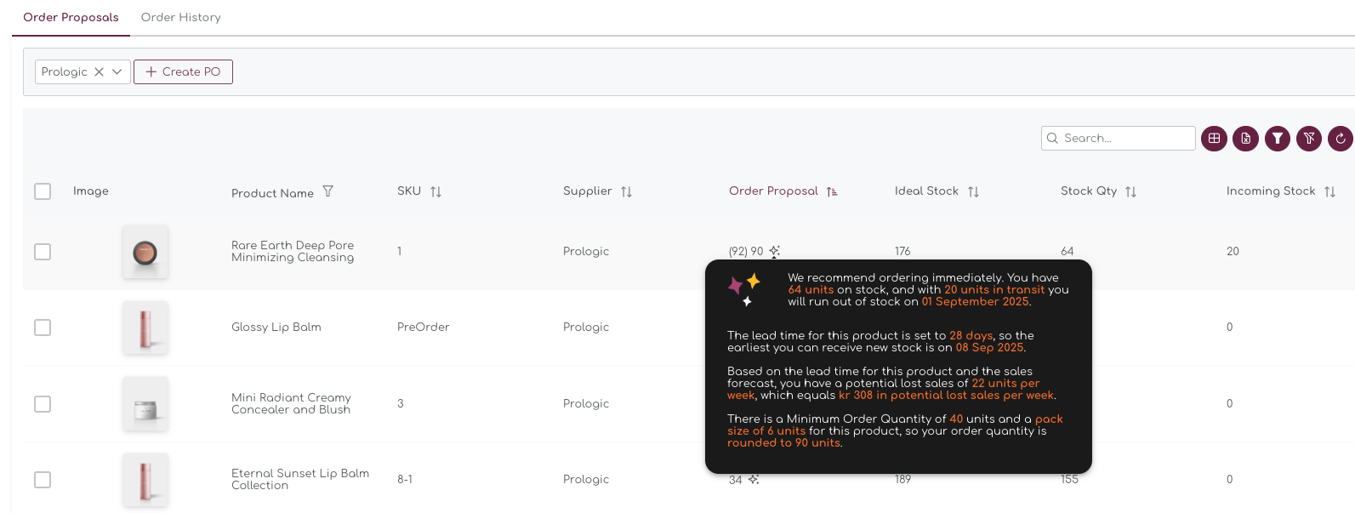Select the Order Proposals tab
This screenshot has width=1355, height=513.
pyautogui.click(x=71, y=17)
